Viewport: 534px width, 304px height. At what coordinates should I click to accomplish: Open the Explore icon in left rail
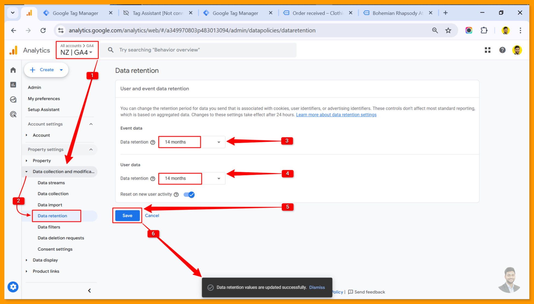click(13, 99)
